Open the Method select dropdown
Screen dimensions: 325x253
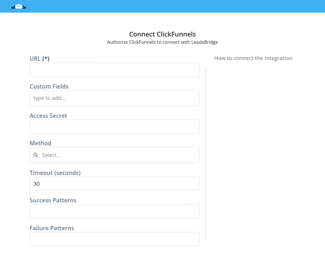click(115, 155)
